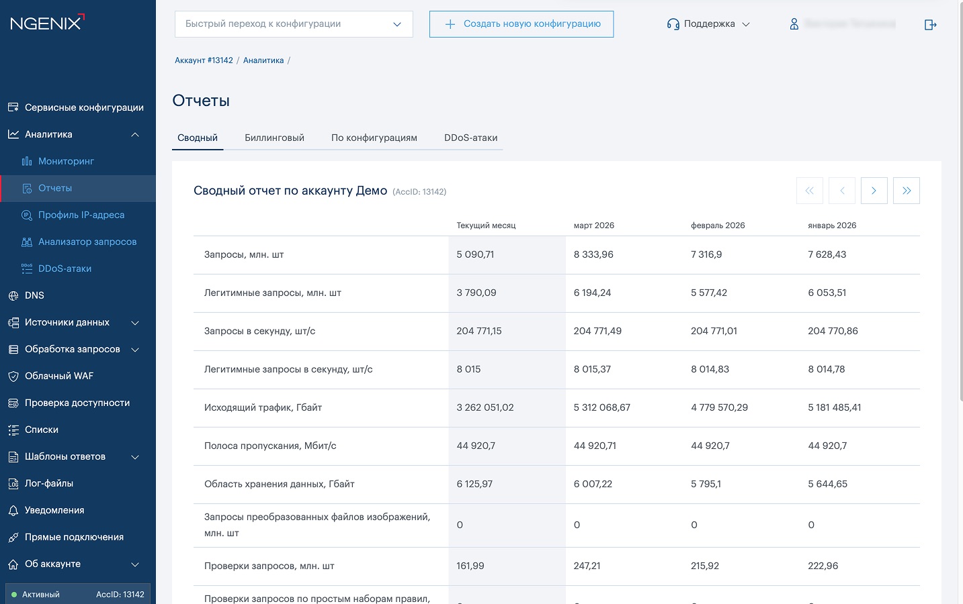This screenshot has height=604, width=963.
Task: Click the Списки list icon
Action: [13, 430]
